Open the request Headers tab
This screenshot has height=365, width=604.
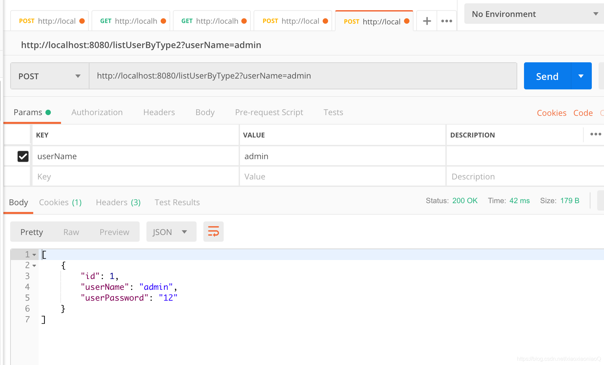159,112
